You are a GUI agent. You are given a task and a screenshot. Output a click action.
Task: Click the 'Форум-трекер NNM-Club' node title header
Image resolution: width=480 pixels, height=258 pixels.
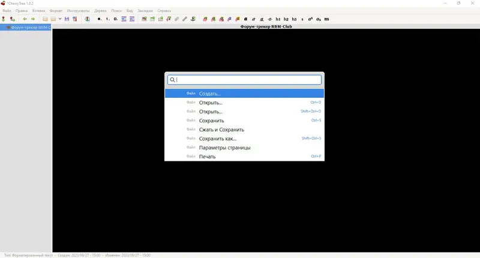[266, 26]
